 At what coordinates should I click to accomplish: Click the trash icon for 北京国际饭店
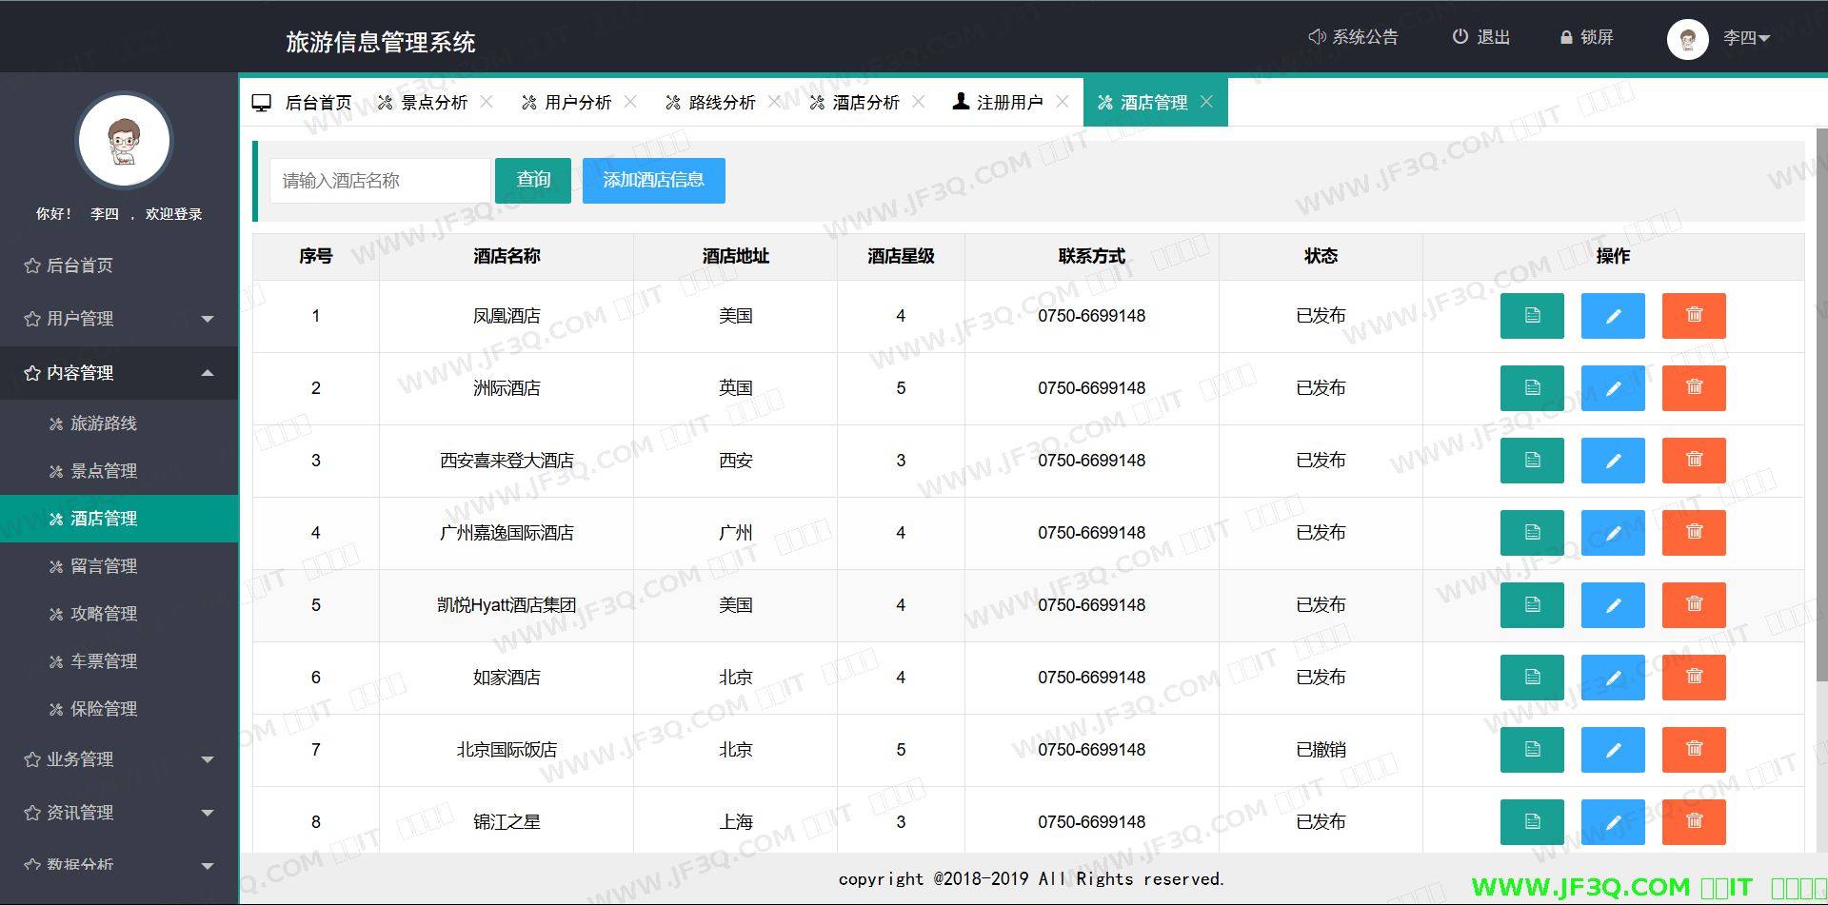(x=1694, y=750)
